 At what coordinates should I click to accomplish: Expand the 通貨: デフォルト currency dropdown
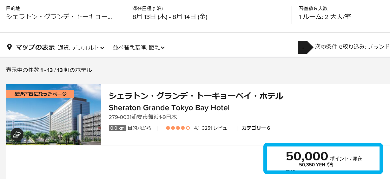pos(81,48)
